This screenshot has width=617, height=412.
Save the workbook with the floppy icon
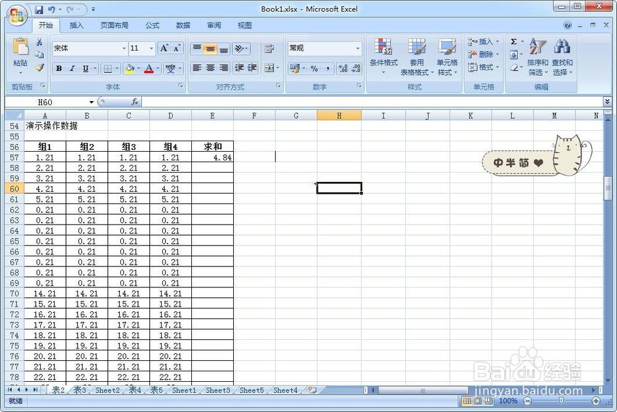click(38, 9)
